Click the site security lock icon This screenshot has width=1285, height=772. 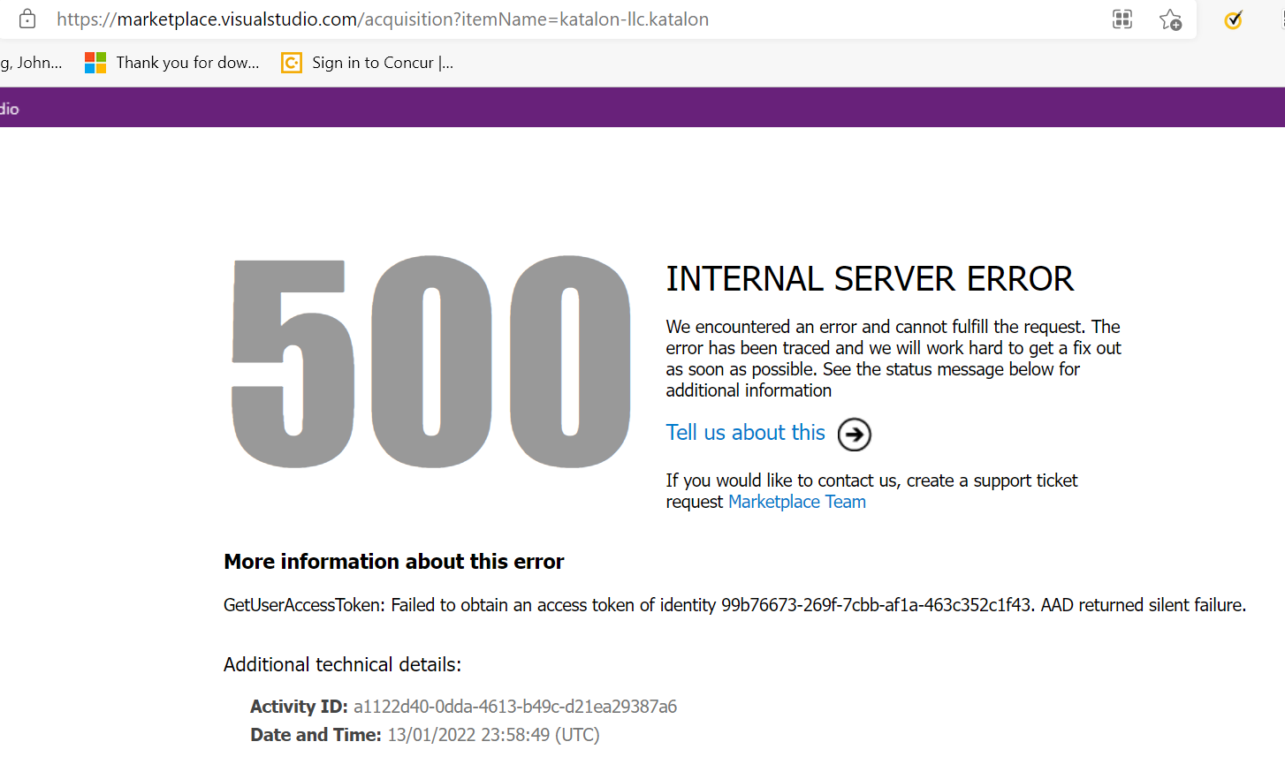(x=26, y=18)
